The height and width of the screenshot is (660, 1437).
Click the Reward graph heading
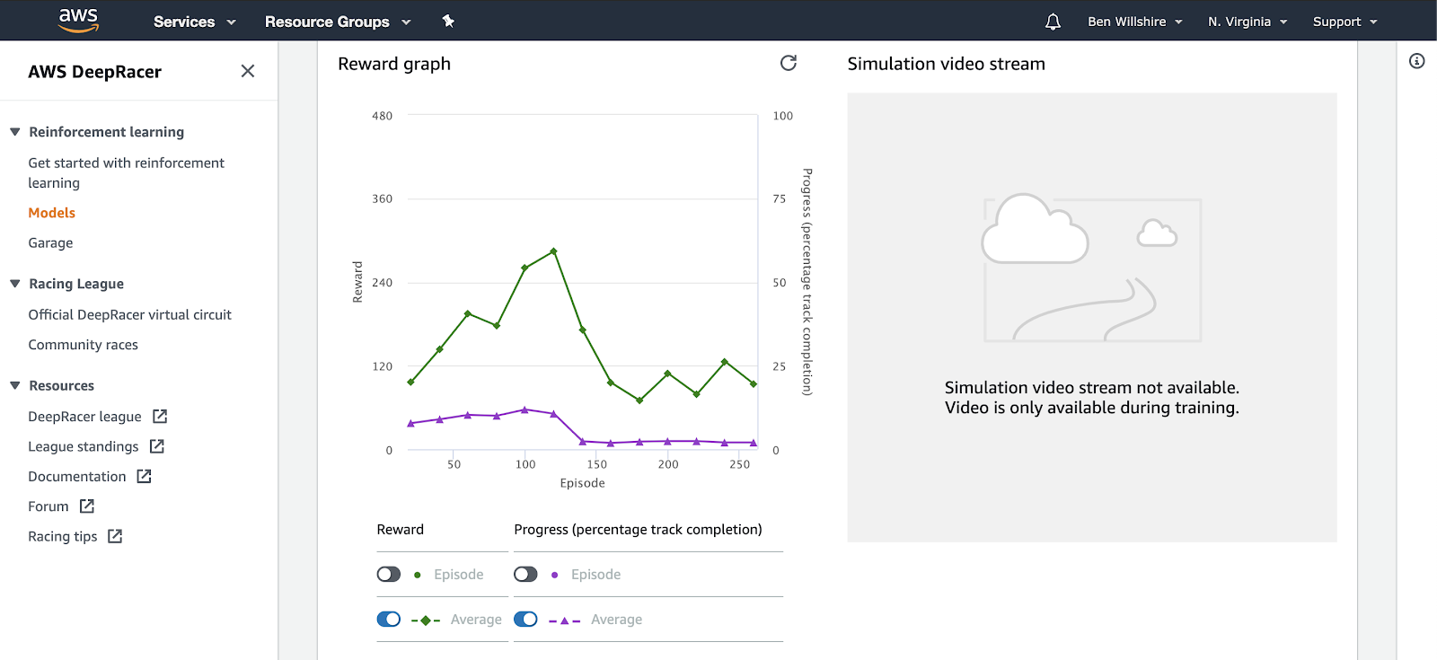point(394,64)
